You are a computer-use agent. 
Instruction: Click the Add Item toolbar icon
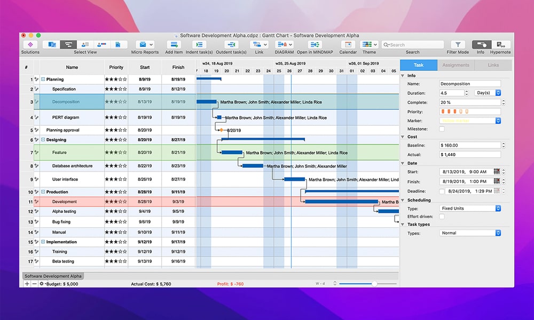[x=174, y=45]
